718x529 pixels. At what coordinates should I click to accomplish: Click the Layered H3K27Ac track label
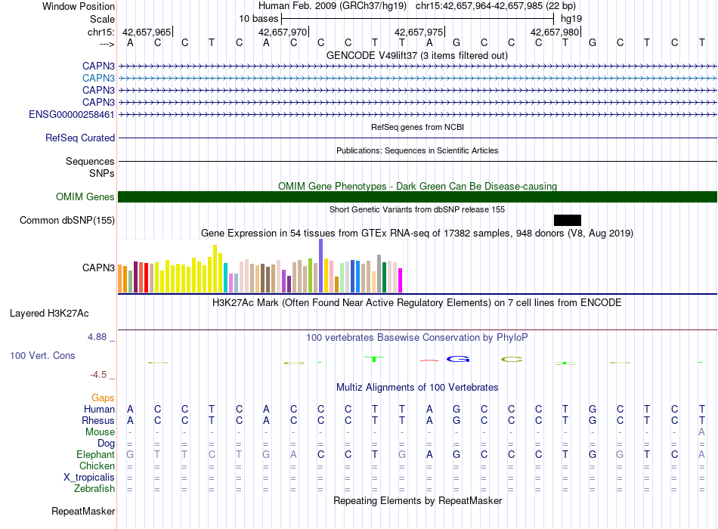[x=49, y=314]
